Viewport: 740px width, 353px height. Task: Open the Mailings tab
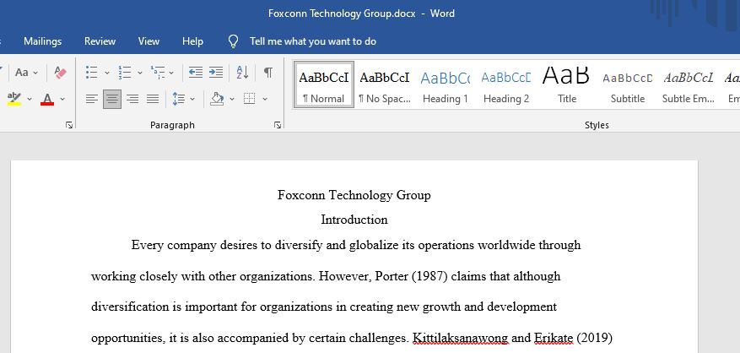pos(42,41)
